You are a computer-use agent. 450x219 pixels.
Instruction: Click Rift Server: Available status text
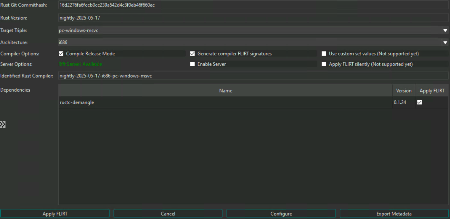(x=80, y=64)
